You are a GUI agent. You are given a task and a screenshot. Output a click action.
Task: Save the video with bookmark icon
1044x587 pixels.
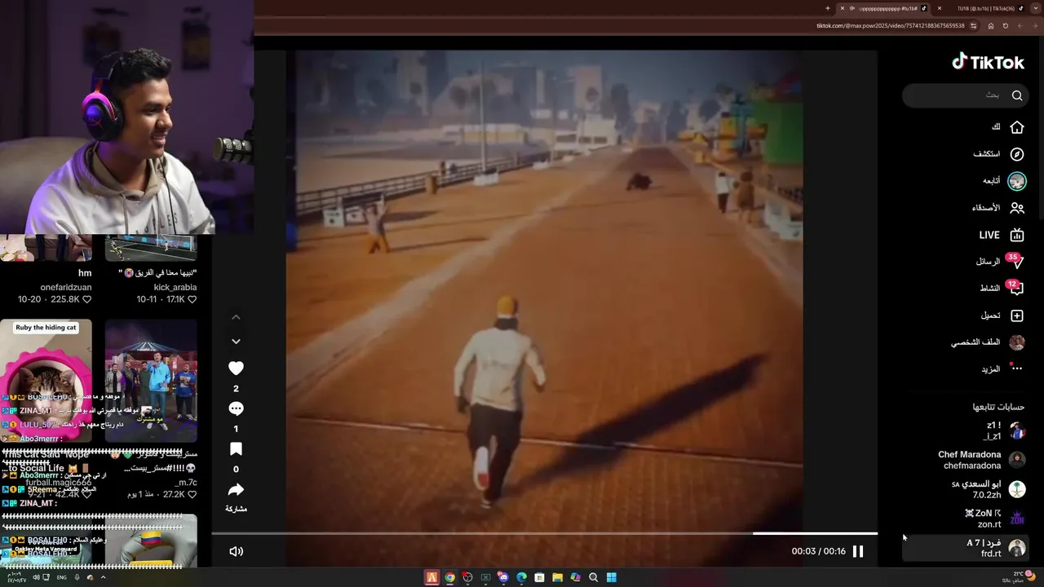pos(236,449)
